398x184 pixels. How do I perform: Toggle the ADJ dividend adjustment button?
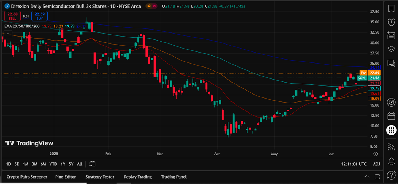(376, 164)
